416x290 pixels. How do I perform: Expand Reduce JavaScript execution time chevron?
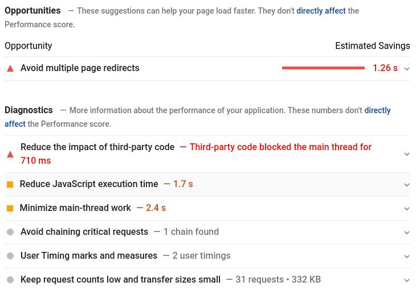point(407,185)
